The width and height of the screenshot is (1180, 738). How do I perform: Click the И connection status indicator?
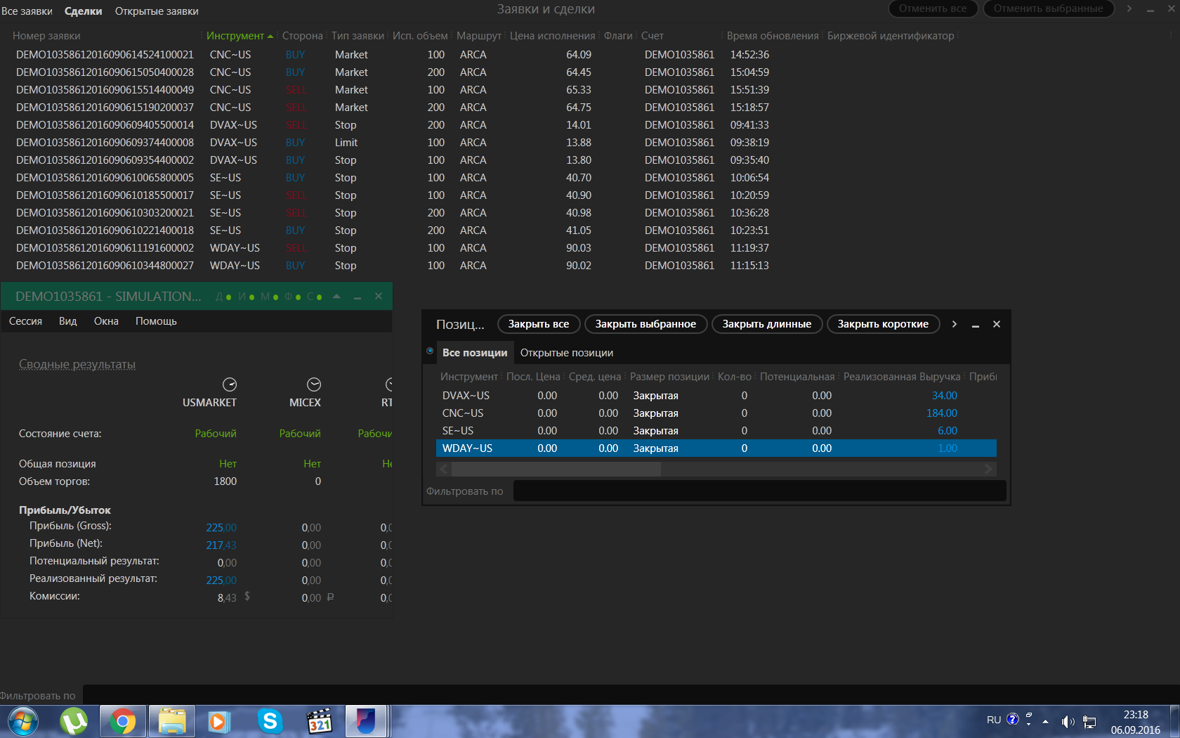(247, 297)
